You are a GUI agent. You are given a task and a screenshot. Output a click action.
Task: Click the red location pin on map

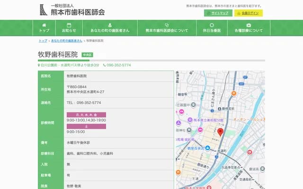click(x=220, y=131)
